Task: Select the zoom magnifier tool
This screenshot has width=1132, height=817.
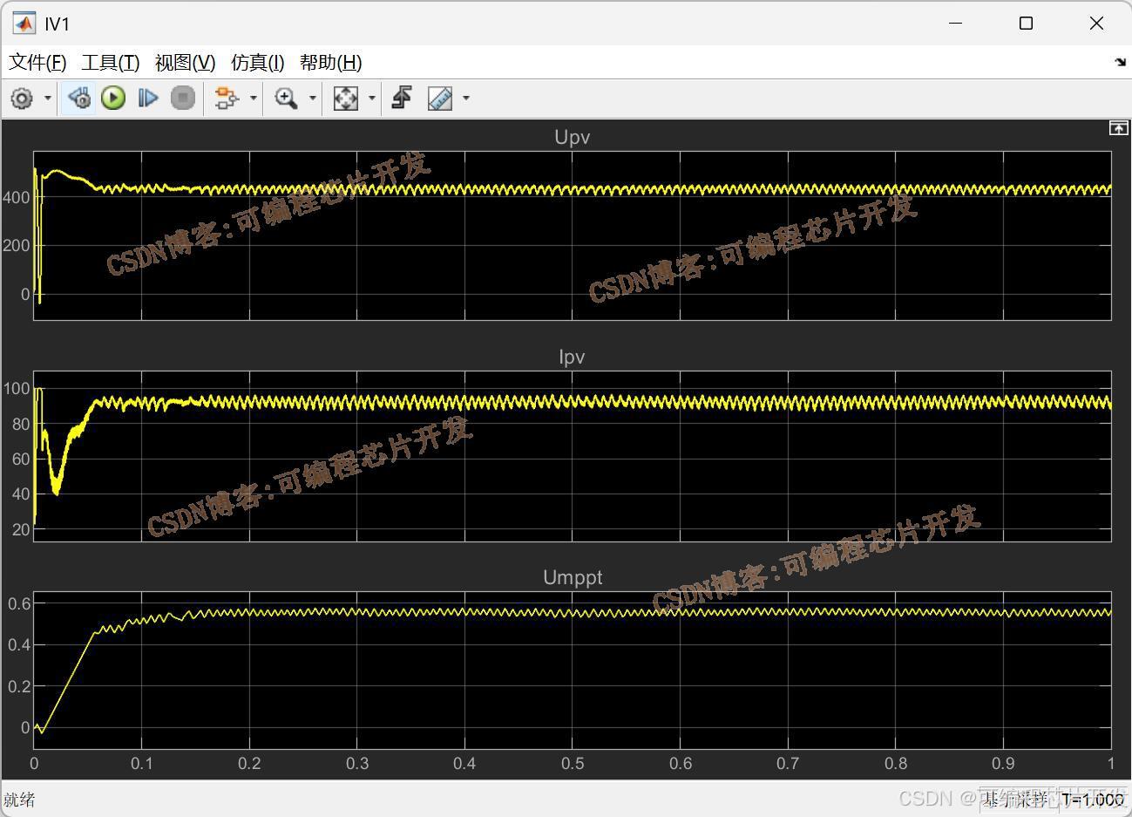Action: click(286, 98)
